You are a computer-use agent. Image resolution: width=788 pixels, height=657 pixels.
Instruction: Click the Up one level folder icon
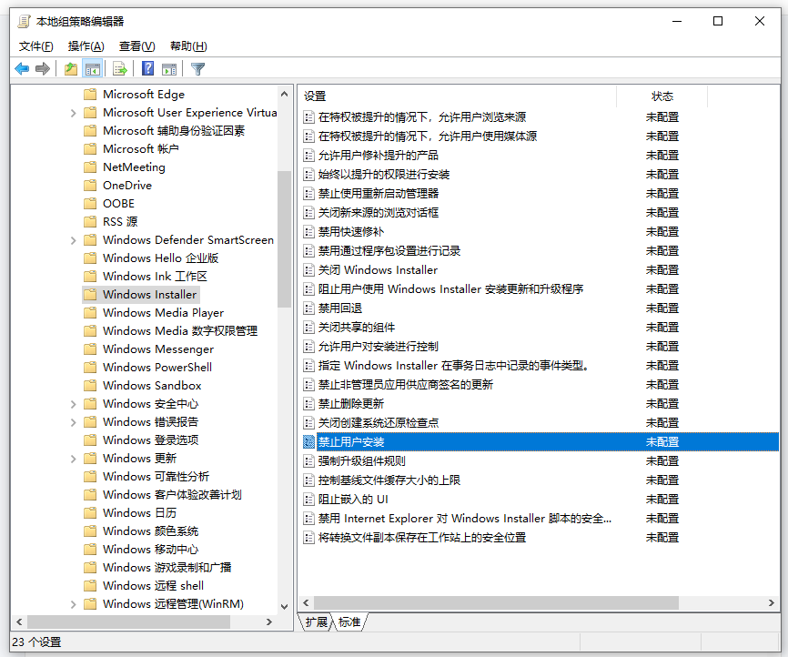(x=71, y=69)
